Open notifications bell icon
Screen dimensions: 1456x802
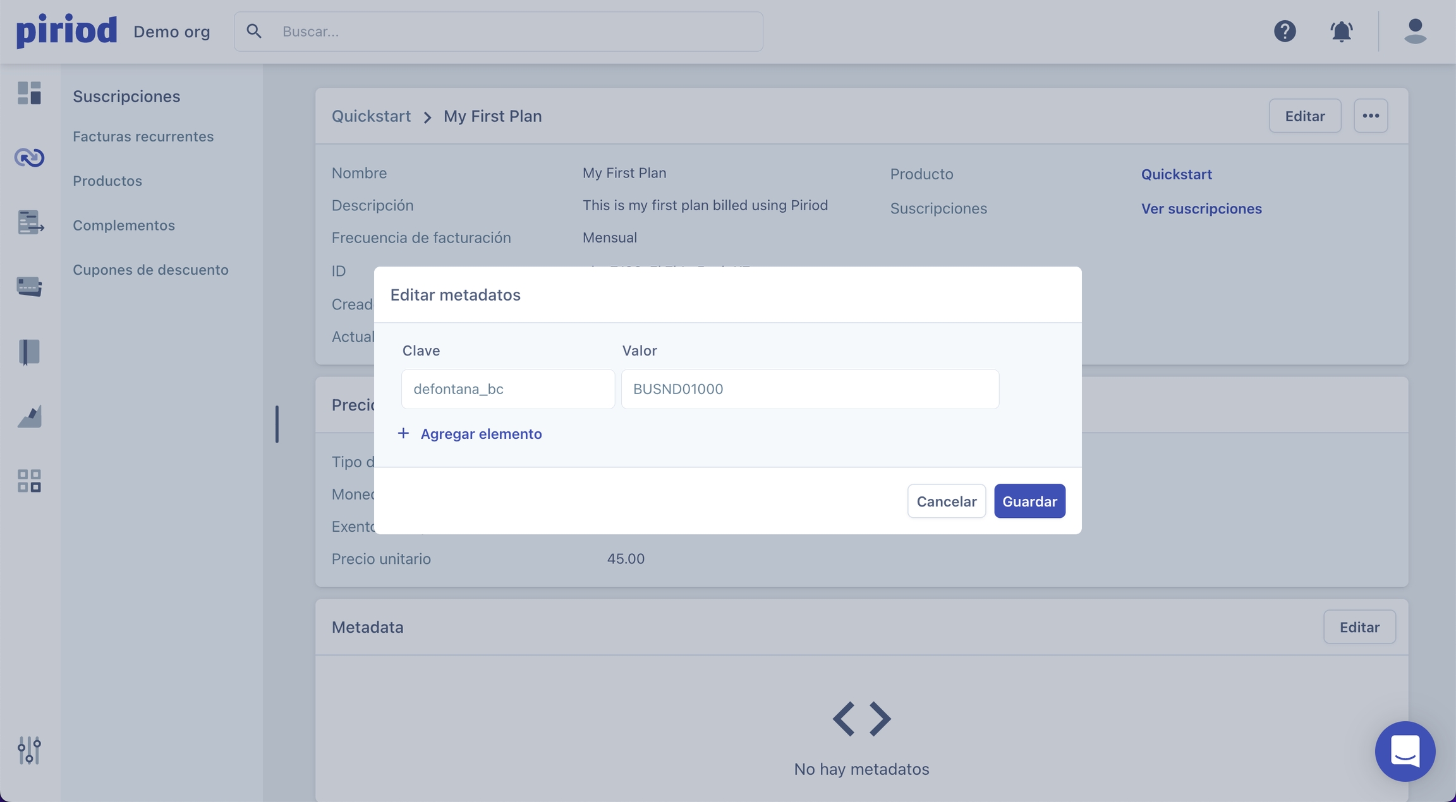pyautogui.click(x=1341, y=31)
